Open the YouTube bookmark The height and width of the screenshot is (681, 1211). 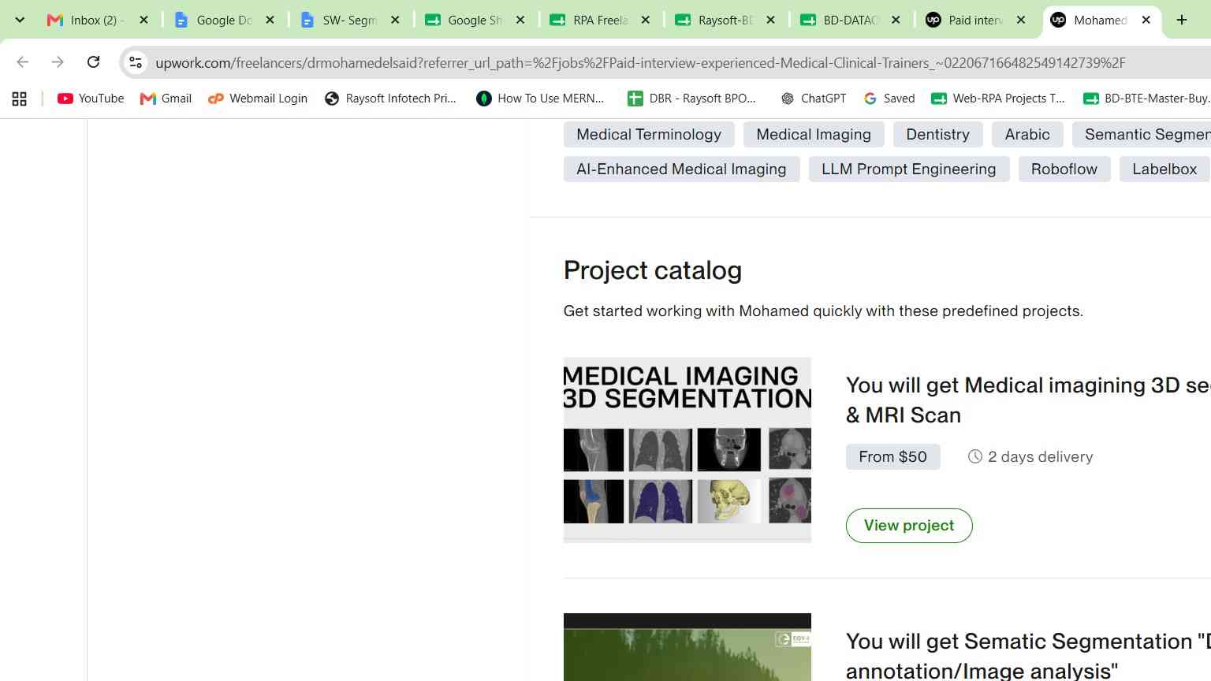(91, 99)
